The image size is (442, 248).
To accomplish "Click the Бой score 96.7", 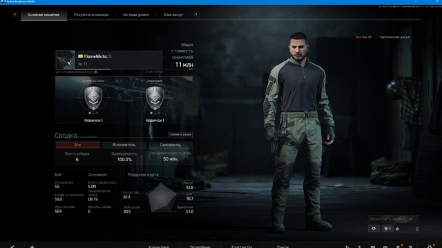I will point(190,199).
